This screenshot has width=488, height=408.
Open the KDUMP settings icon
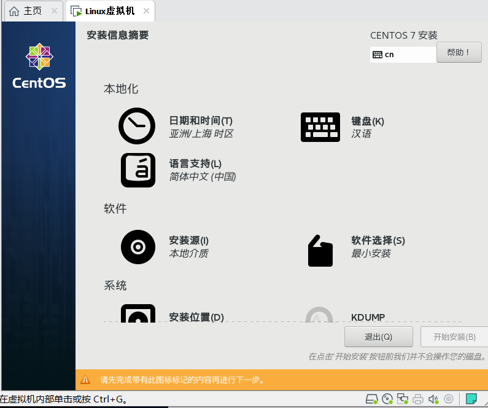319,315
